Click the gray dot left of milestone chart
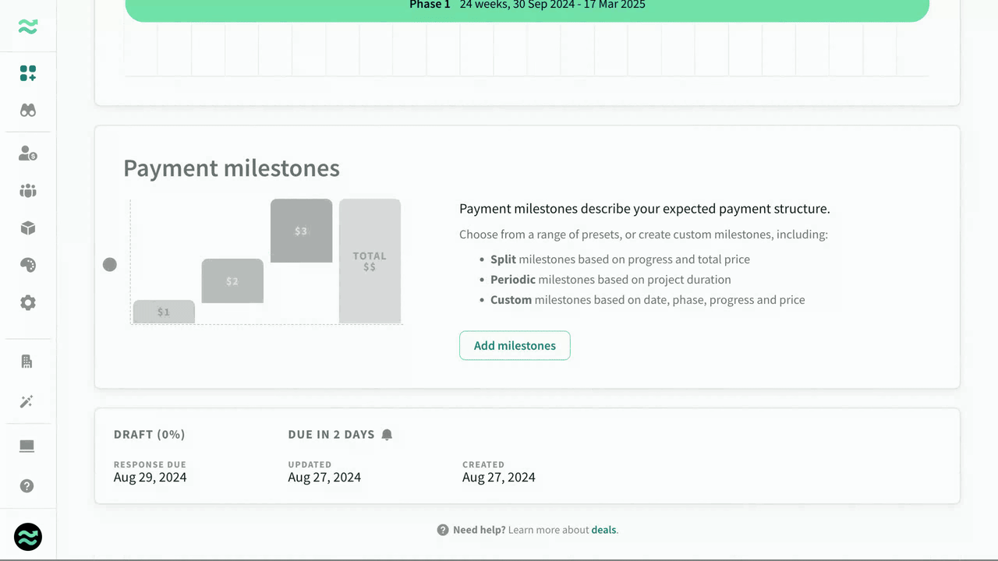Screen dimensions: 998x561 tap(110, 265)
